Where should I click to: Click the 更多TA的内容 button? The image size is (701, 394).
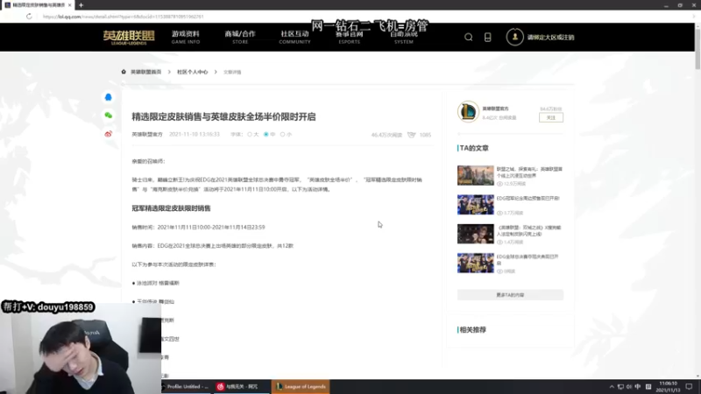(x=510, y=295)
